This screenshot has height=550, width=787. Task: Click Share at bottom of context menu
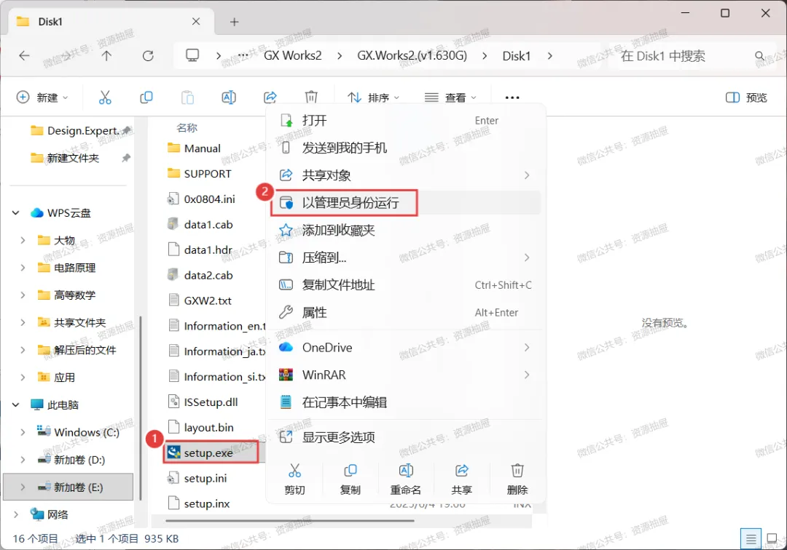tap(462, 479)
